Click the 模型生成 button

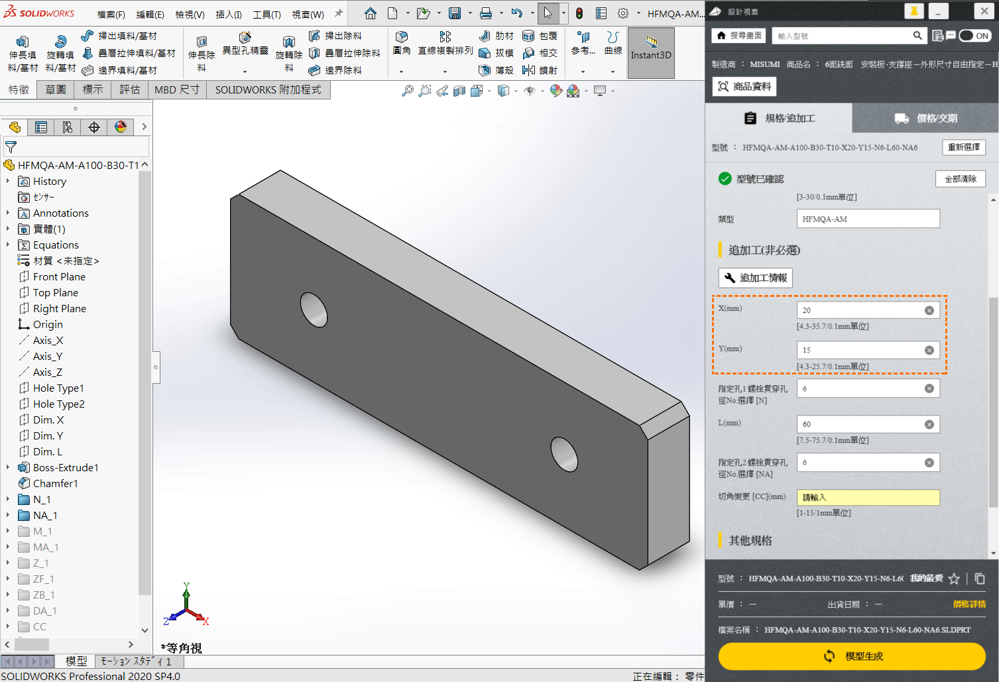[852, 656]
